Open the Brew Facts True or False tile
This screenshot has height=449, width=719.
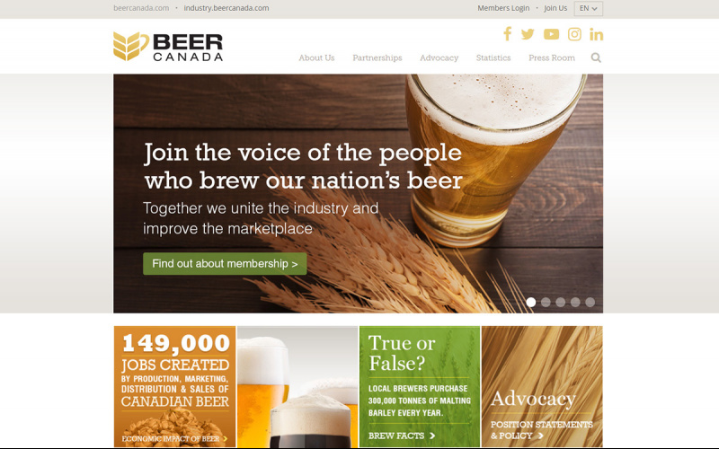tap(420, 386)
